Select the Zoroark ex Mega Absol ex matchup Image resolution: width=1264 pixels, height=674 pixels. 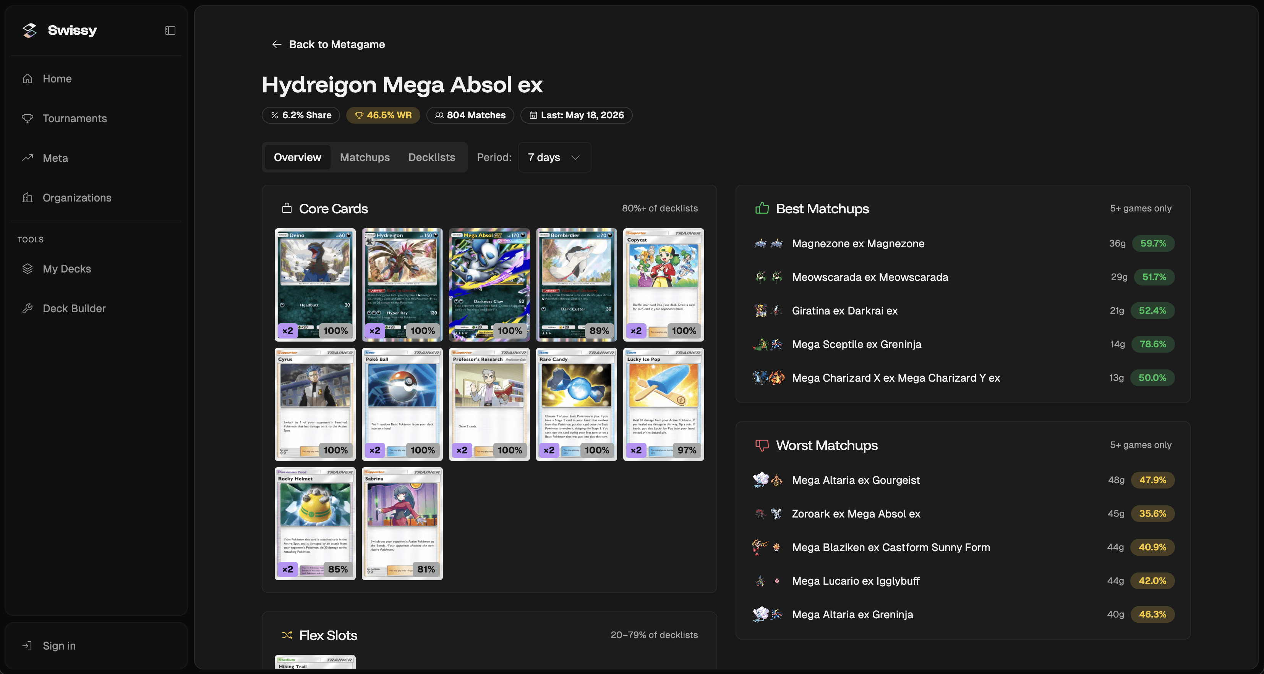click(963, 514)
